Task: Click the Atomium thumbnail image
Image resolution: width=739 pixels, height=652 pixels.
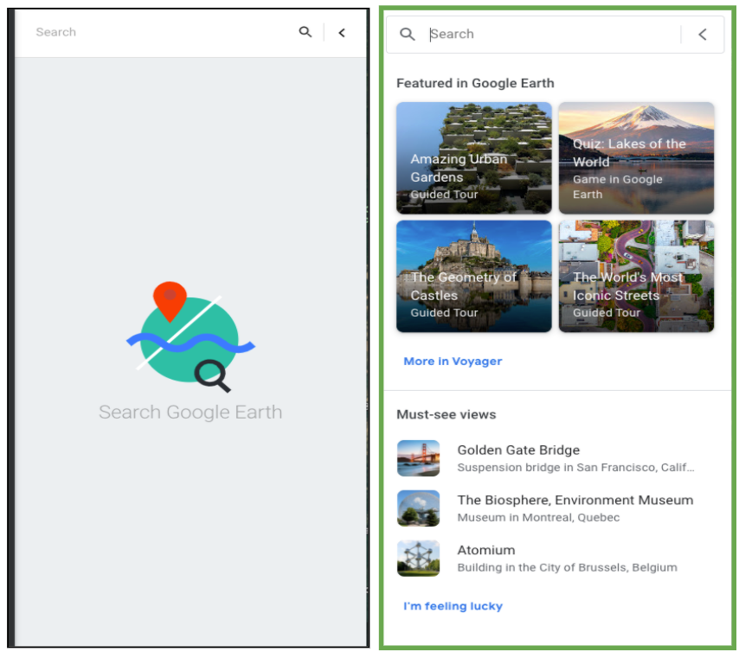Action: click(x=419, y=558)
